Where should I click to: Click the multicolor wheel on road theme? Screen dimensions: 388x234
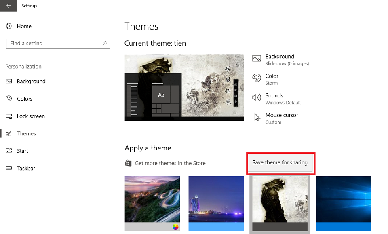pos(175,227)
